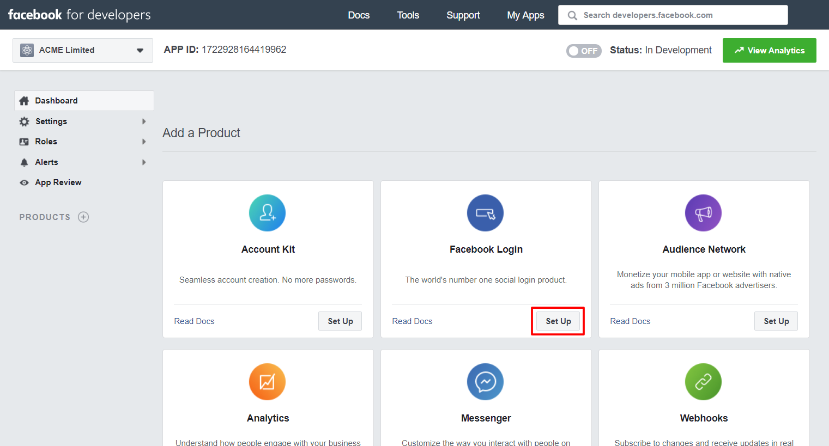This screenshot has width=829, height=446.
Task: Toggle the app status OFF switch
Action: pos(584,51)
